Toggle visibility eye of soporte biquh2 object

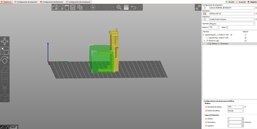tap(231, 35)
